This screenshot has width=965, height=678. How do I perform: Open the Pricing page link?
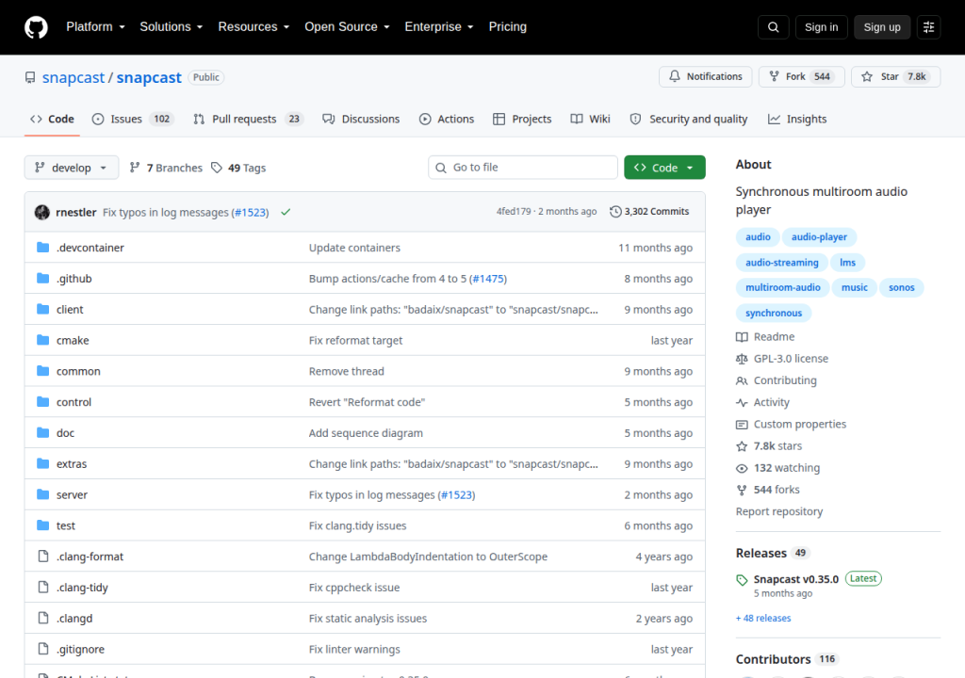(507, 27)
